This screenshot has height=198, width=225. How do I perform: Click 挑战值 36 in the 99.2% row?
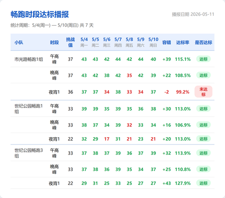click(70, 92)
